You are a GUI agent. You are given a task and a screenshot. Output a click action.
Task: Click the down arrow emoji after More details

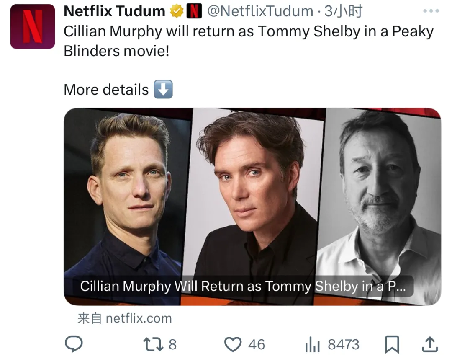(163, 89)
